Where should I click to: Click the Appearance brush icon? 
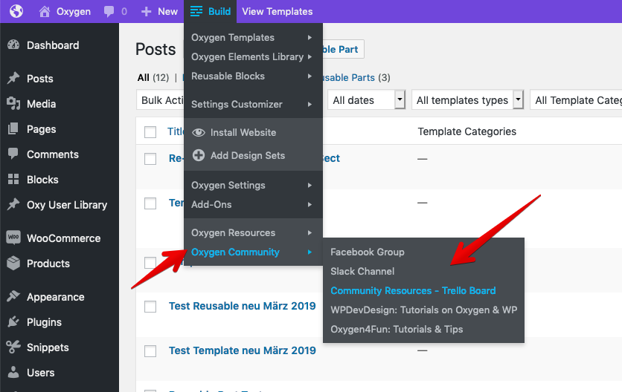(x=13, y=296)
